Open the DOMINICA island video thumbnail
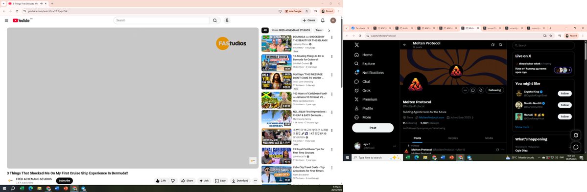This screenshot has height=192, width=587. pos(276,43)
